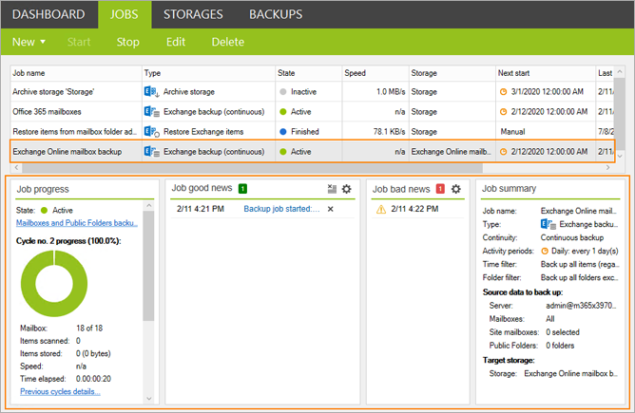Click '78.1 KB/s' speed cell
Image resolution: width=635 pixels, height=413 pixels.
click(389, 131)
